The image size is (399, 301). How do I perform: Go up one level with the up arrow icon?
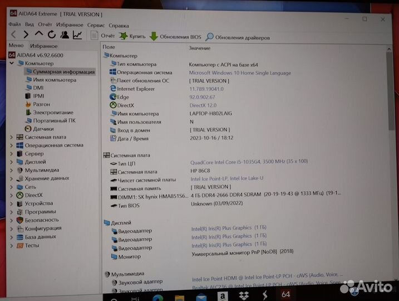click(x=39, y=33)
